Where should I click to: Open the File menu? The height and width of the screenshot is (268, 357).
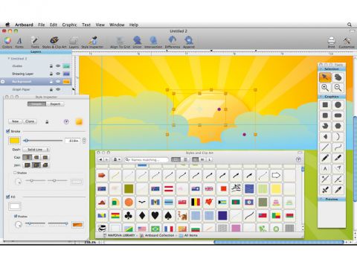(x=42, y=25)
